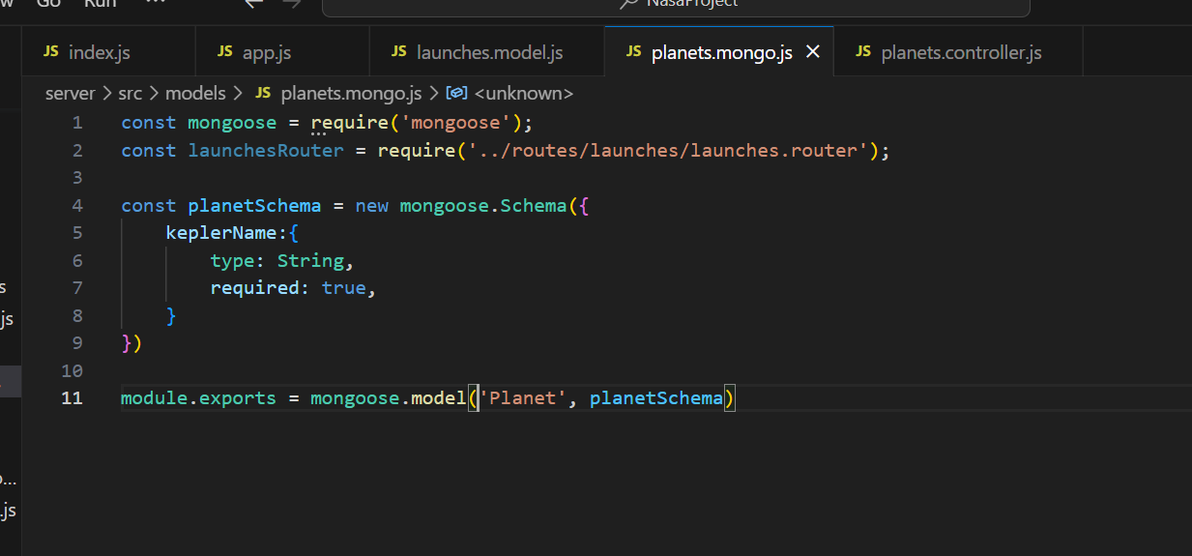
Task: Open the planets.controller.js tab
Action: click(961, 53)
